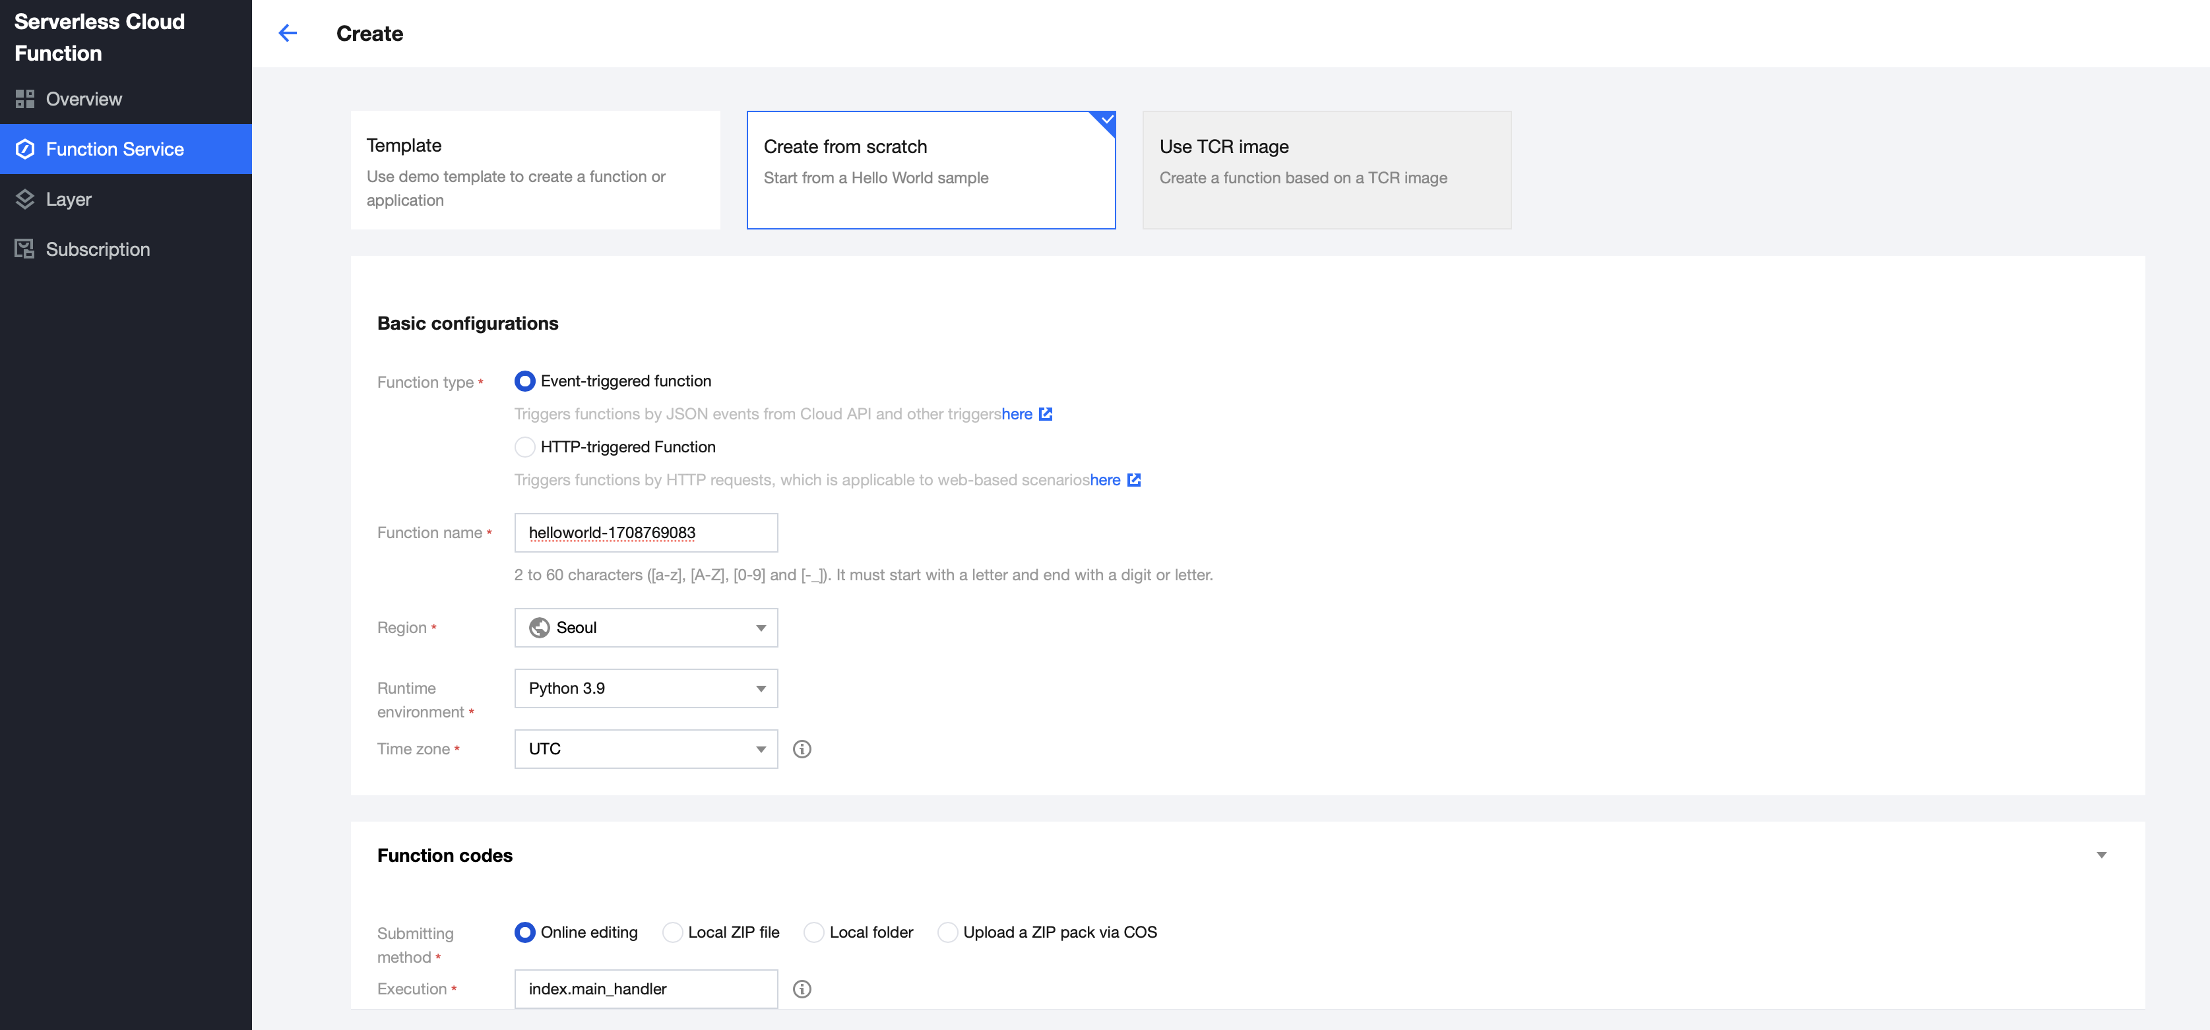
Task: Click the Function name input field
Action: point(645,533)
